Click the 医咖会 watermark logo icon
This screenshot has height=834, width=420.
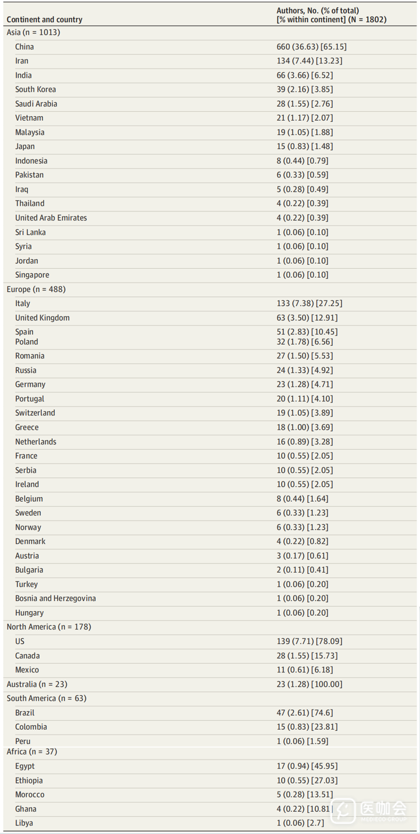[343, 810]
